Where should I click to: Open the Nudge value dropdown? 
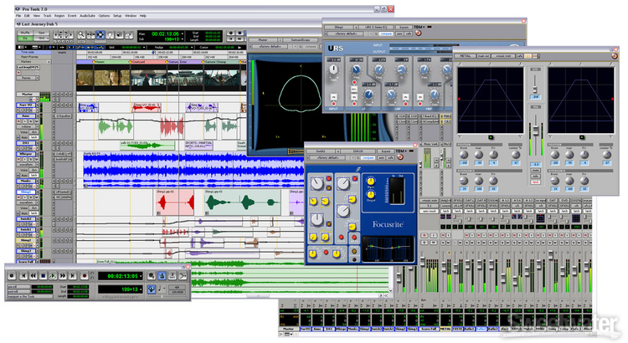tap(192, 47)
